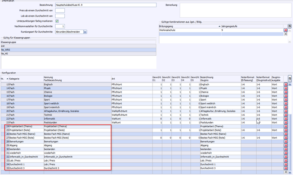Click red X for Durchschnitt 3 row
The height and width of the screenshot is (175, 293).
(x=286, y=168)
